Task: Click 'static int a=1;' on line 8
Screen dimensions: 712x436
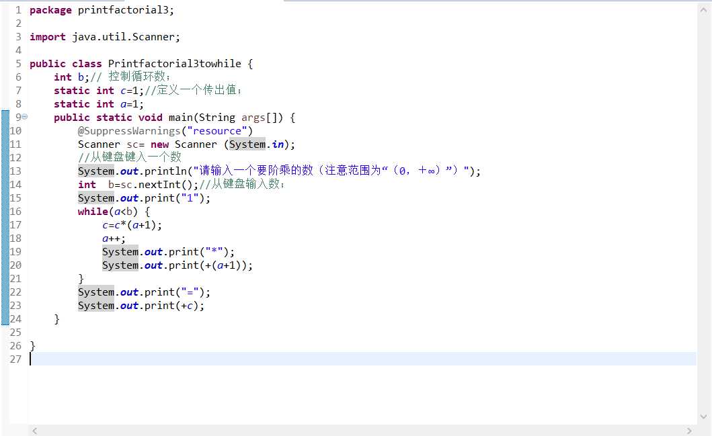Action: click(x=99, y=104)
